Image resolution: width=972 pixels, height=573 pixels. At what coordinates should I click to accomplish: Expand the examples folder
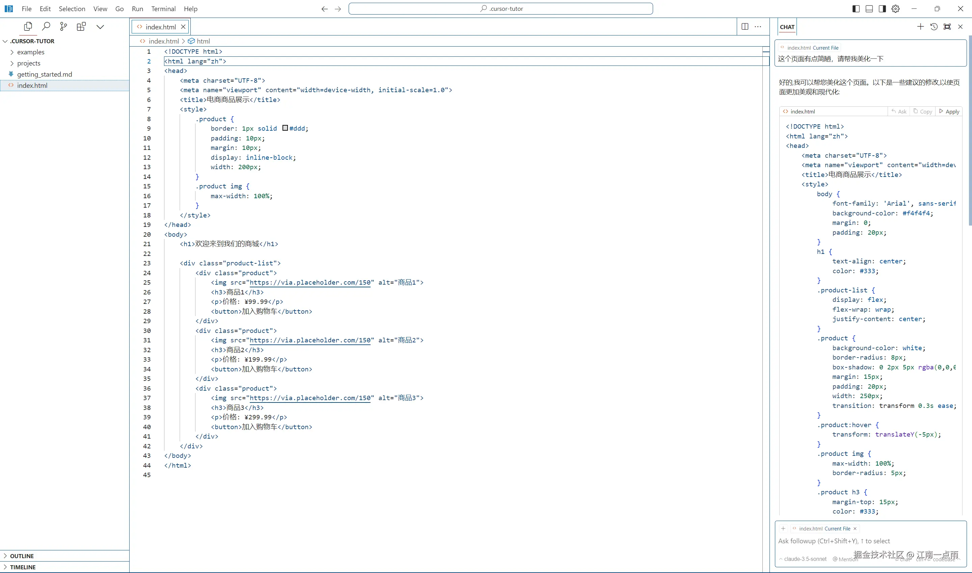pyautogui.click(x=30, y=52)
